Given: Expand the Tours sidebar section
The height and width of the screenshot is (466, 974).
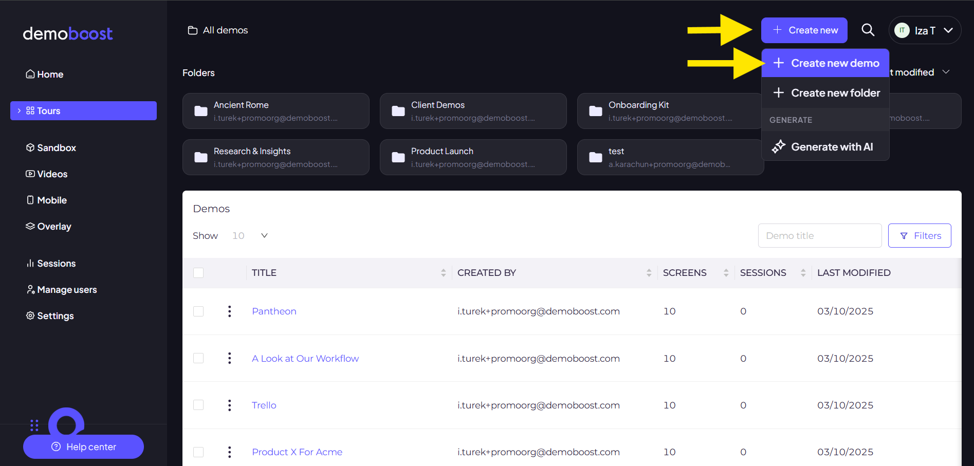Looking at the screenshot, I should tap(20, 111).
